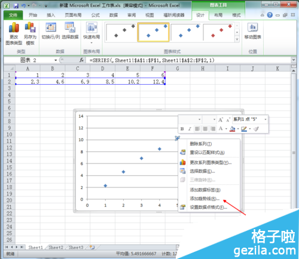Click the Excel Help question mark icon

point(270,15)
